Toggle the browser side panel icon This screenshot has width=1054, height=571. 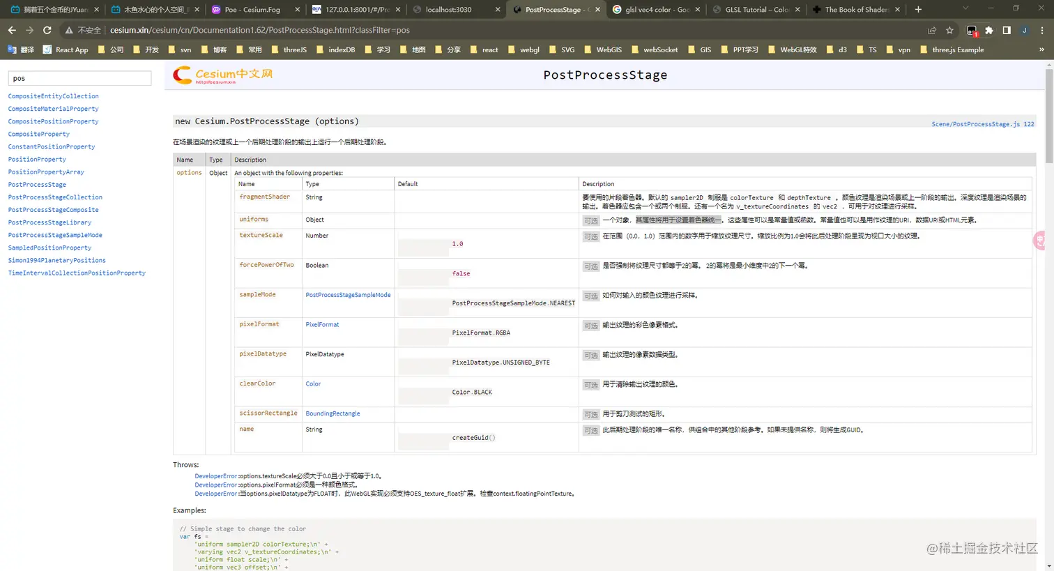pyautogui.click(x=1007, y=30)
